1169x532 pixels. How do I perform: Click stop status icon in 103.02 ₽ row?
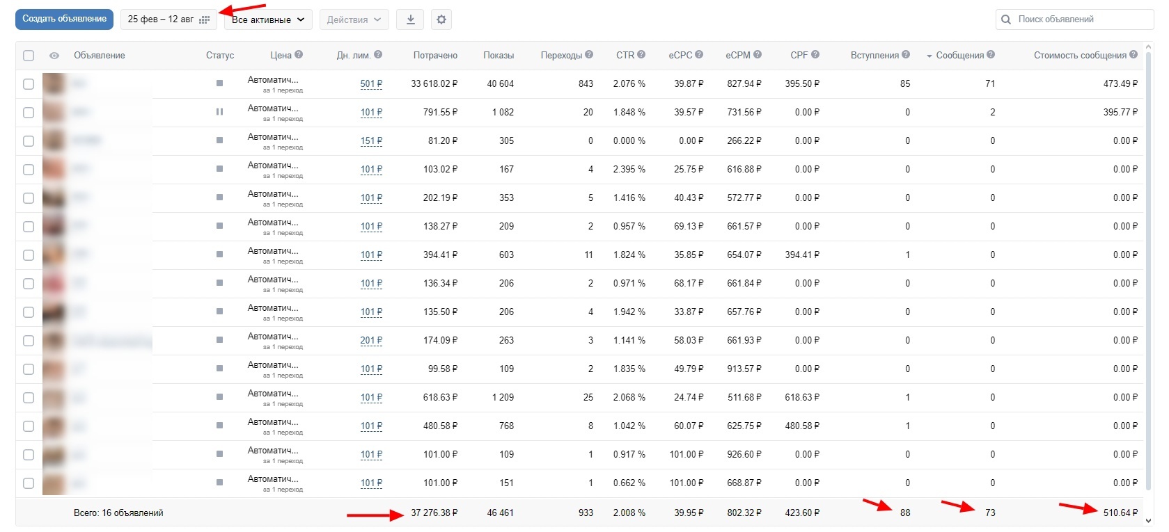[219, 169]
